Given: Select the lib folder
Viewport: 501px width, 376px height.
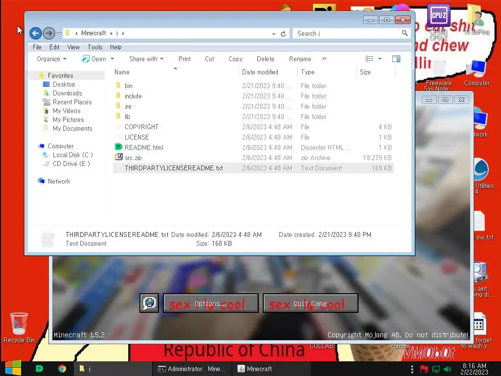Looking at the screenshot, I should tap(253, 117).
